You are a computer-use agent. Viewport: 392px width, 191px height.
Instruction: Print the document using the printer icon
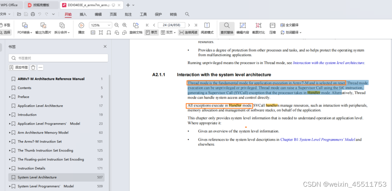click(x=33, y=14)
